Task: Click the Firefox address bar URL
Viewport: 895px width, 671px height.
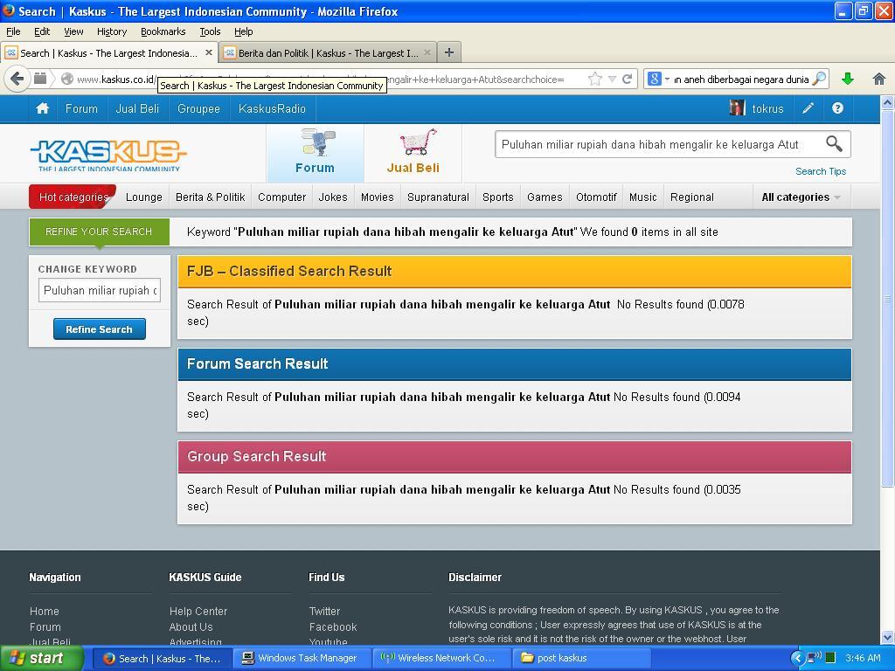Action: coord(331,80)
